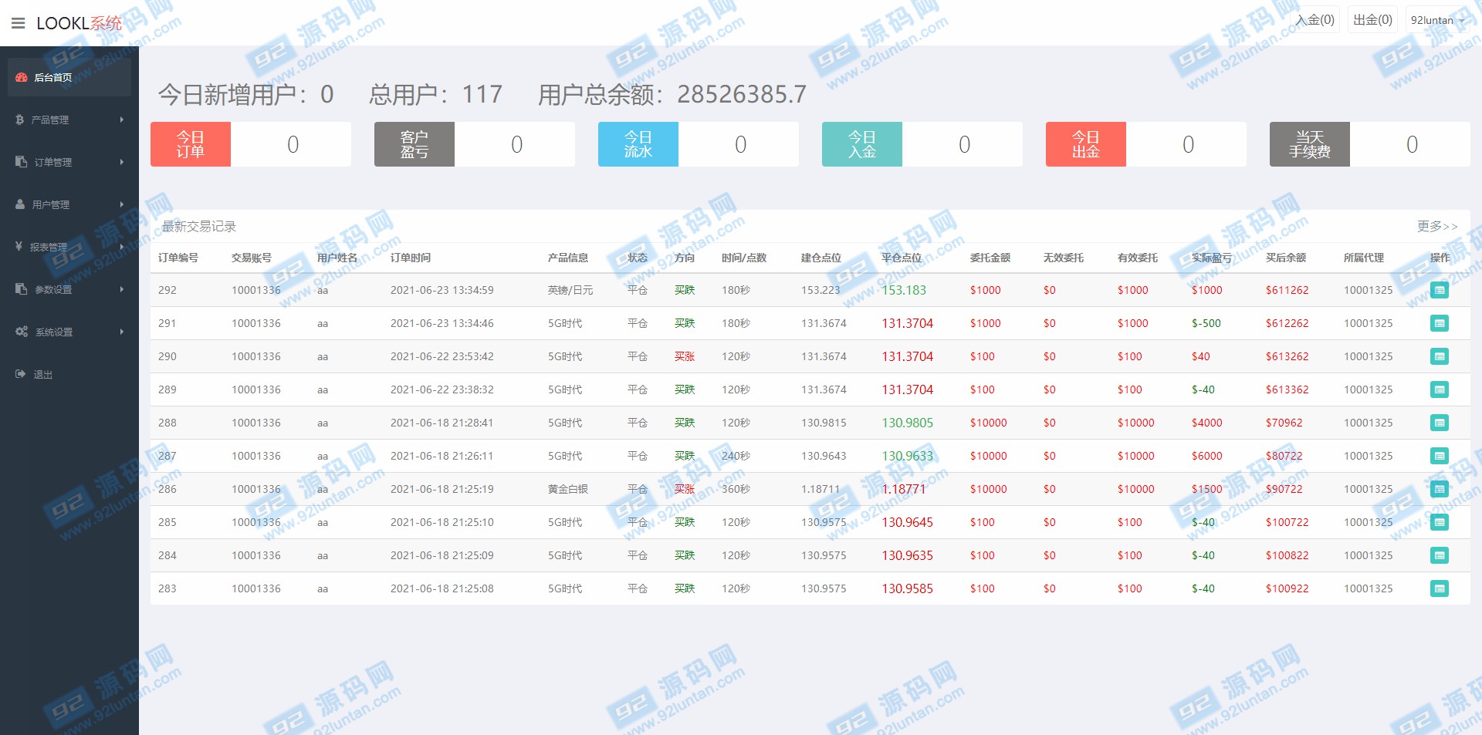Click order time 2021-06-23 13:34:59
Image resolution: width=1482 pixels, height=735 pixels.
pyautogui.click(x=442, y=290)
